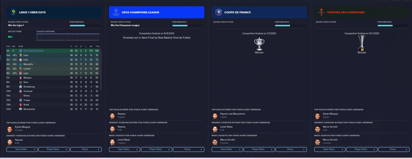This screenshot has height=159, width=412.
Task: Click the Reims club badge
Action: [x=21, y=96]
